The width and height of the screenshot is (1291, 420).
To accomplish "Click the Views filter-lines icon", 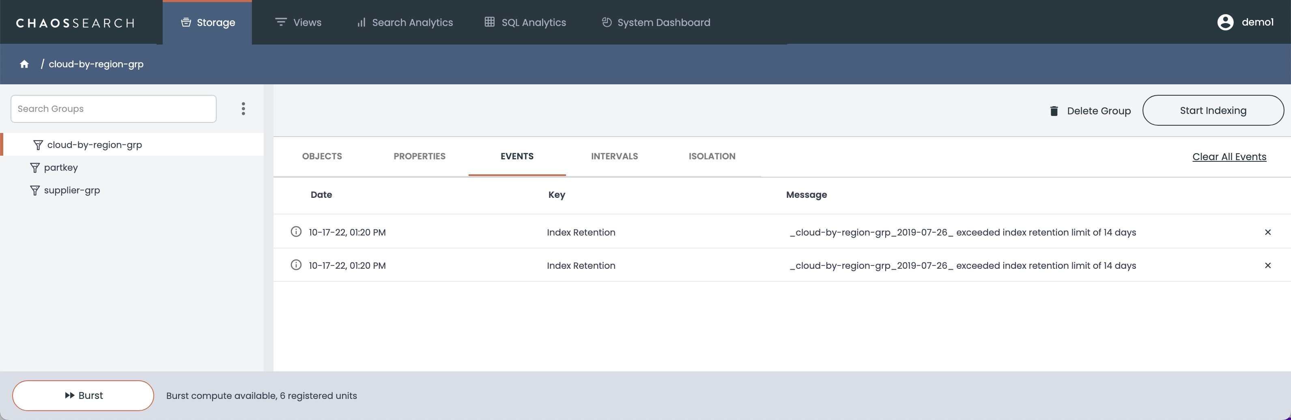I will [x=281, y=22].
